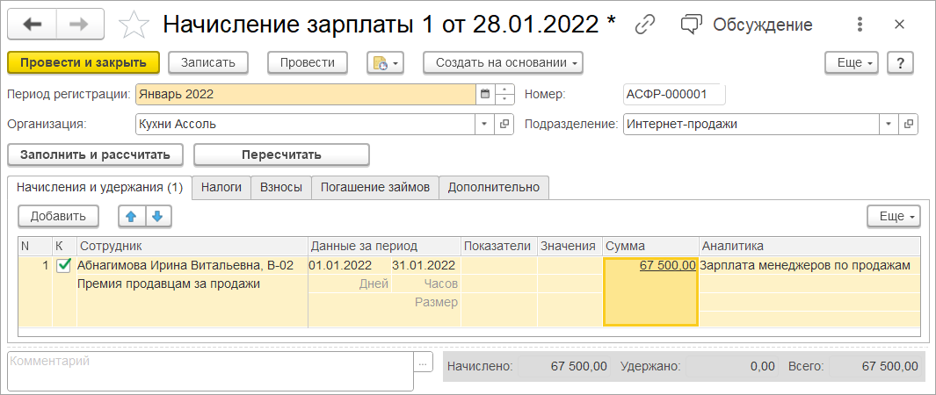Open the Погашение займов tab
The image size is (936, 395).
click(375, 187)
